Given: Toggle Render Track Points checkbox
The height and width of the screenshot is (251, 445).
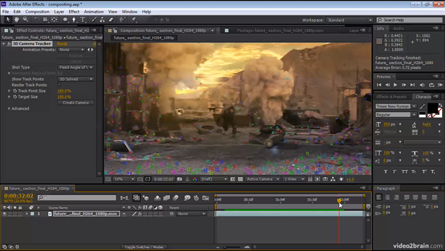Looking at the screenshot, I should point(59,85).
